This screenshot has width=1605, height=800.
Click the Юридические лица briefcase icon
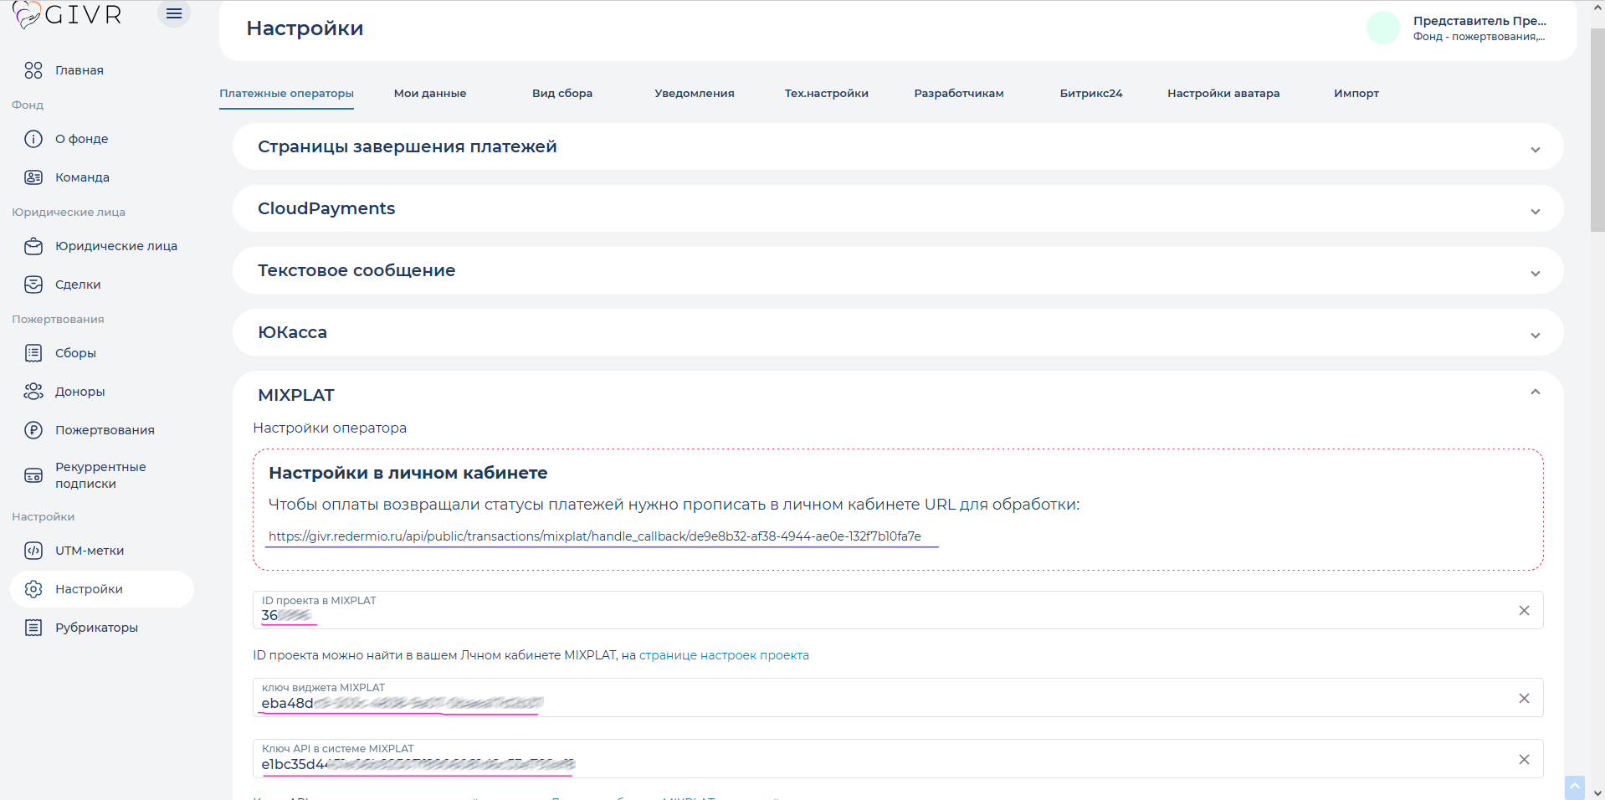(33, 246)
